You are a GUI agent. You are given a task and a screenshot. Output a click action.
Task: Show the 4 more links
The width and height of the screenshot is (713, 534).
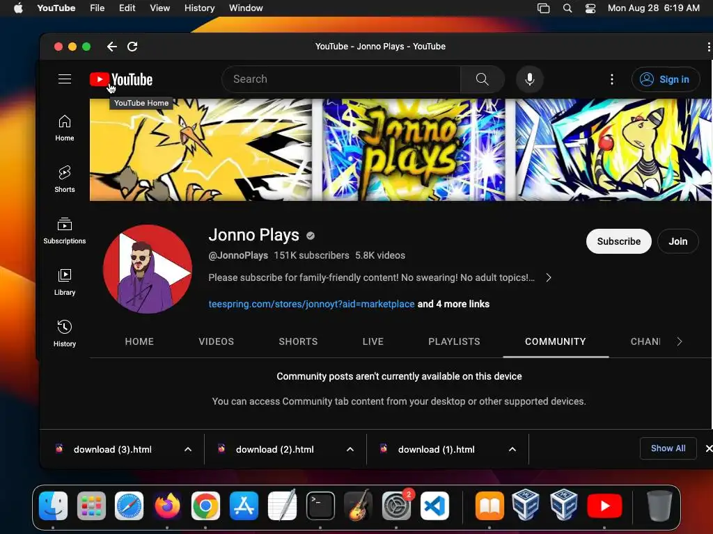tap(453, 304)
